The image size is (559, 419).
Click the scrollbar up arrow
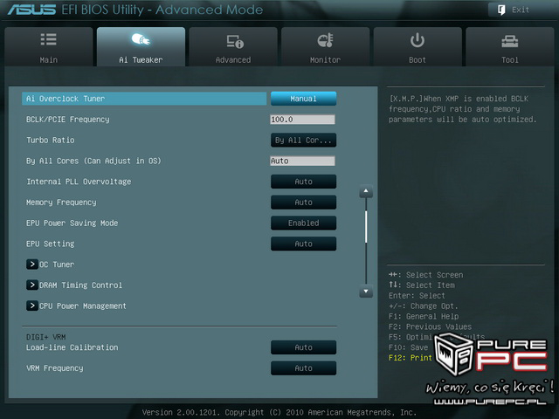click(x=366, y=191)
